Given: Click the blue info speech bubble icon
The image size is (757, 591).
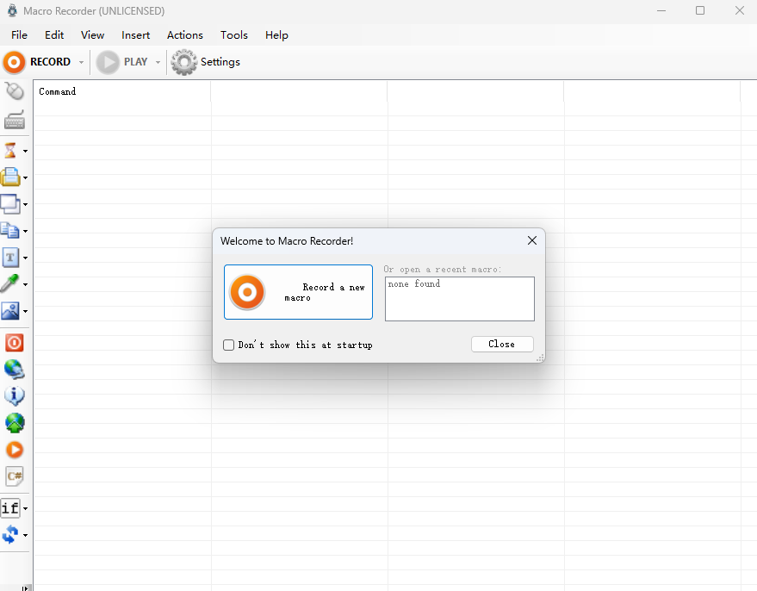Looking at the screenshot, I should coord(15,396).
